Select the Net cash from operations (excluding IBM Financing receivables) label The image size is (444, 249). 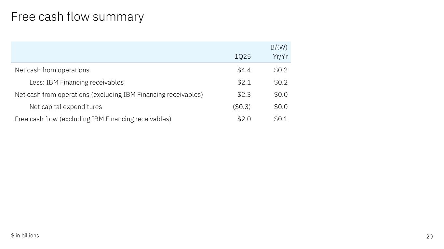click(109, 95)
